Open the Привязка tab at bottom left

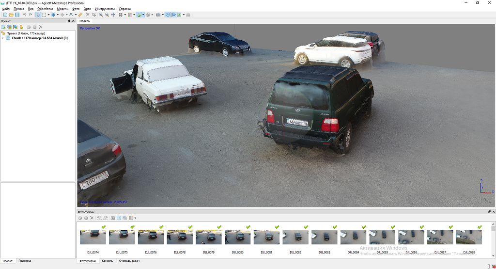coord(25,261)
